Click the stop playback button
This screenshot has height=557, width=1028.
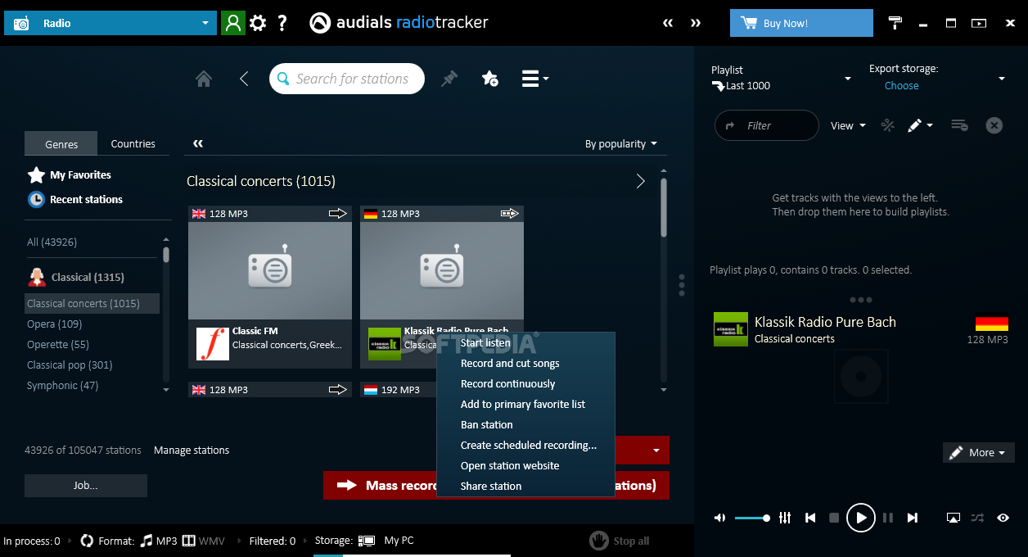click(834, 518)
